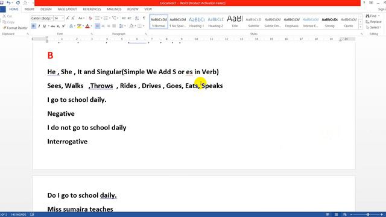
Task: Open the REVIEW tab
Action: (133, 9)
